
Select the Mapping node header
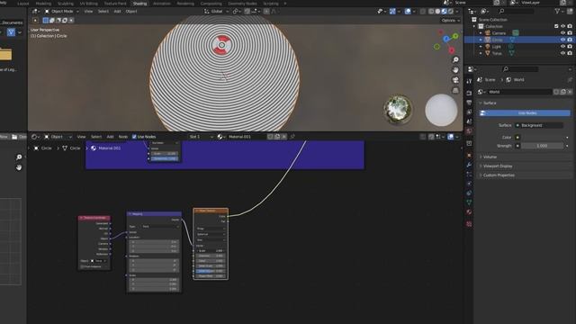154,214
